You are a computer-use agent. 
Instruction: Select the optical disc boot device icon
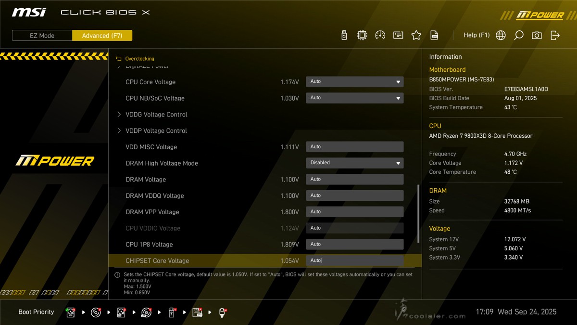tap(96, 312)
